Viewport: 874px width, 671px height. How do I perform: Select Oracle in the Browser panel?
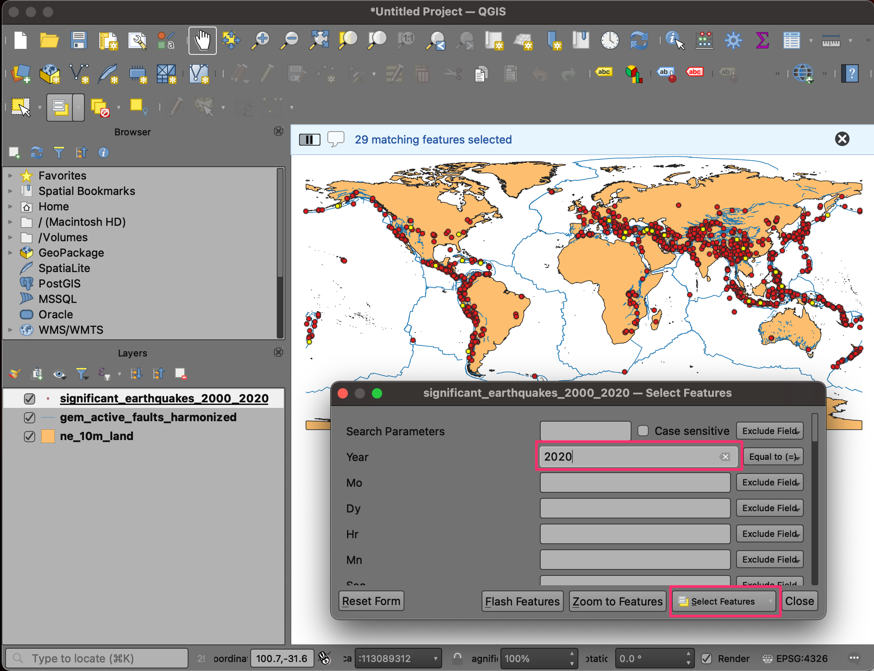point(56,315)
